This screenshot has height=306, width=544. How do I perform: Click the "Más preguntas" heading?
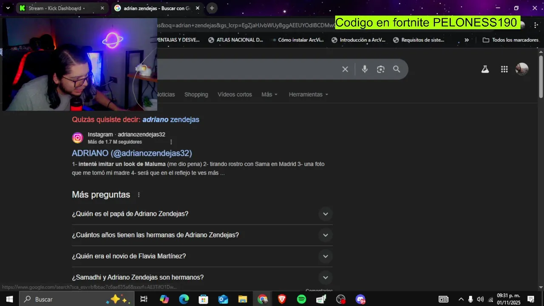101,195
